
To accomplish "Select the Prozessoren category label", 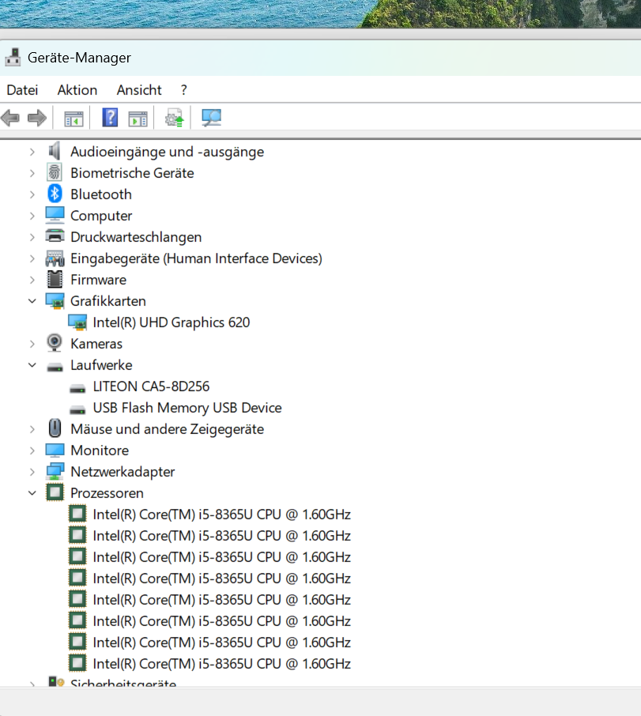I will [107, 493].
